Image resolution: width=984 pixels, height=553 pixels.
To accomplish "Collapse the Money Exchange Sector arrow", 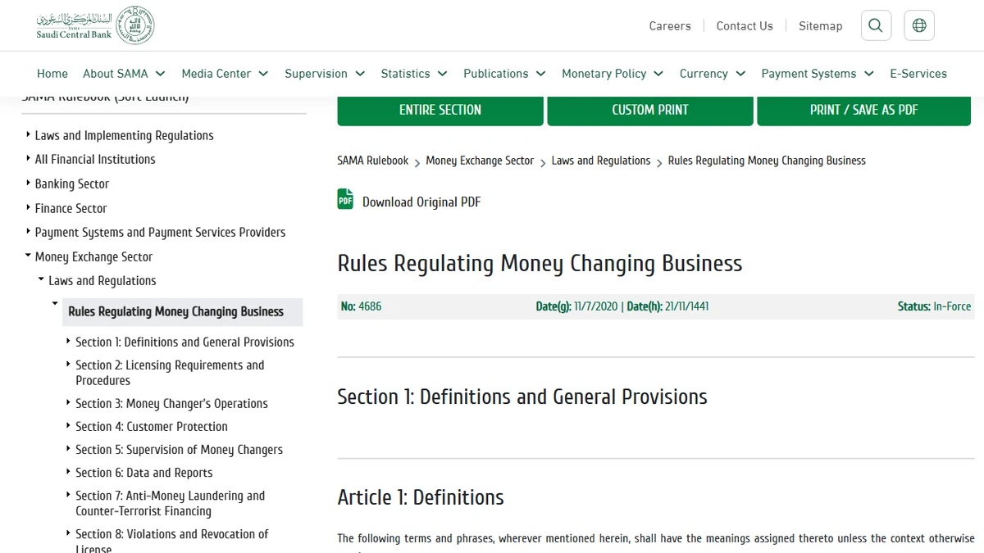I will pos(29,256).
